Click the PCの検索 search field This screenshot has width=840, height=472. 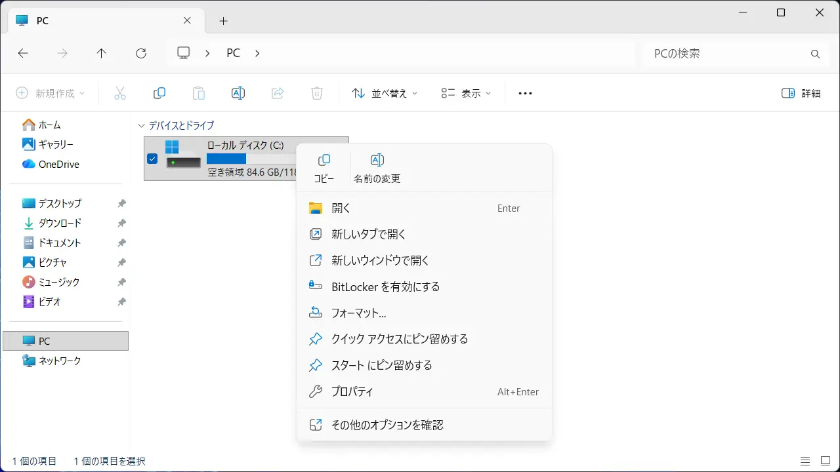(728, 54)
